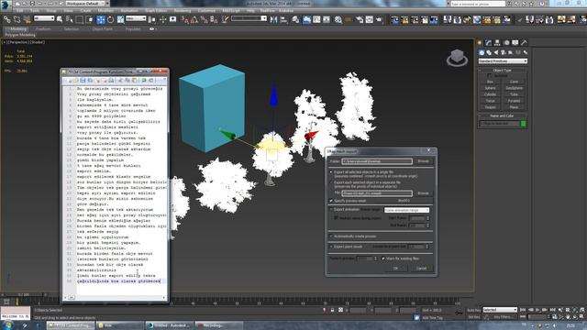Open the Selected key filter dropdown

(500, 310)
